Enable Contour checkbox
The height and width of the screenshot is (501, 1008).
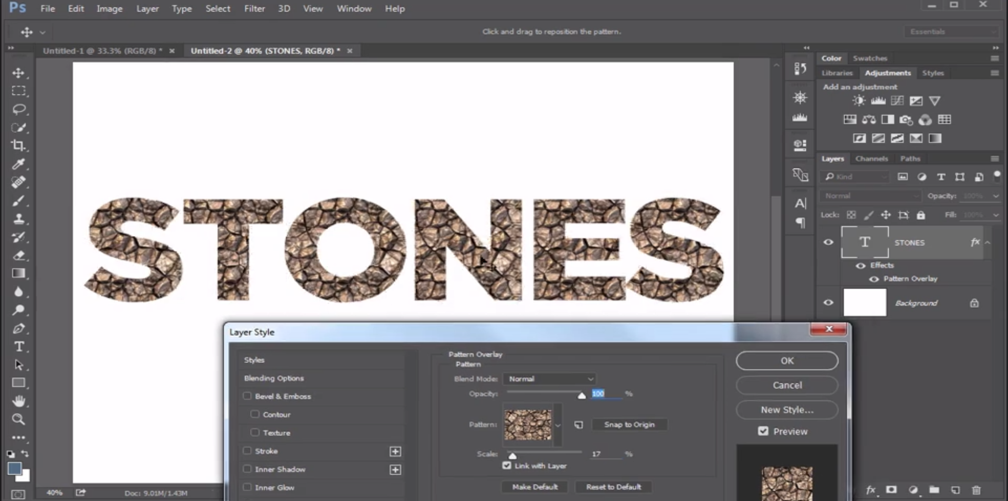coord(255,414)
